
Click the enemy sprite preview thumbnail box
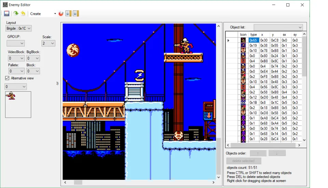coord(18,105)
